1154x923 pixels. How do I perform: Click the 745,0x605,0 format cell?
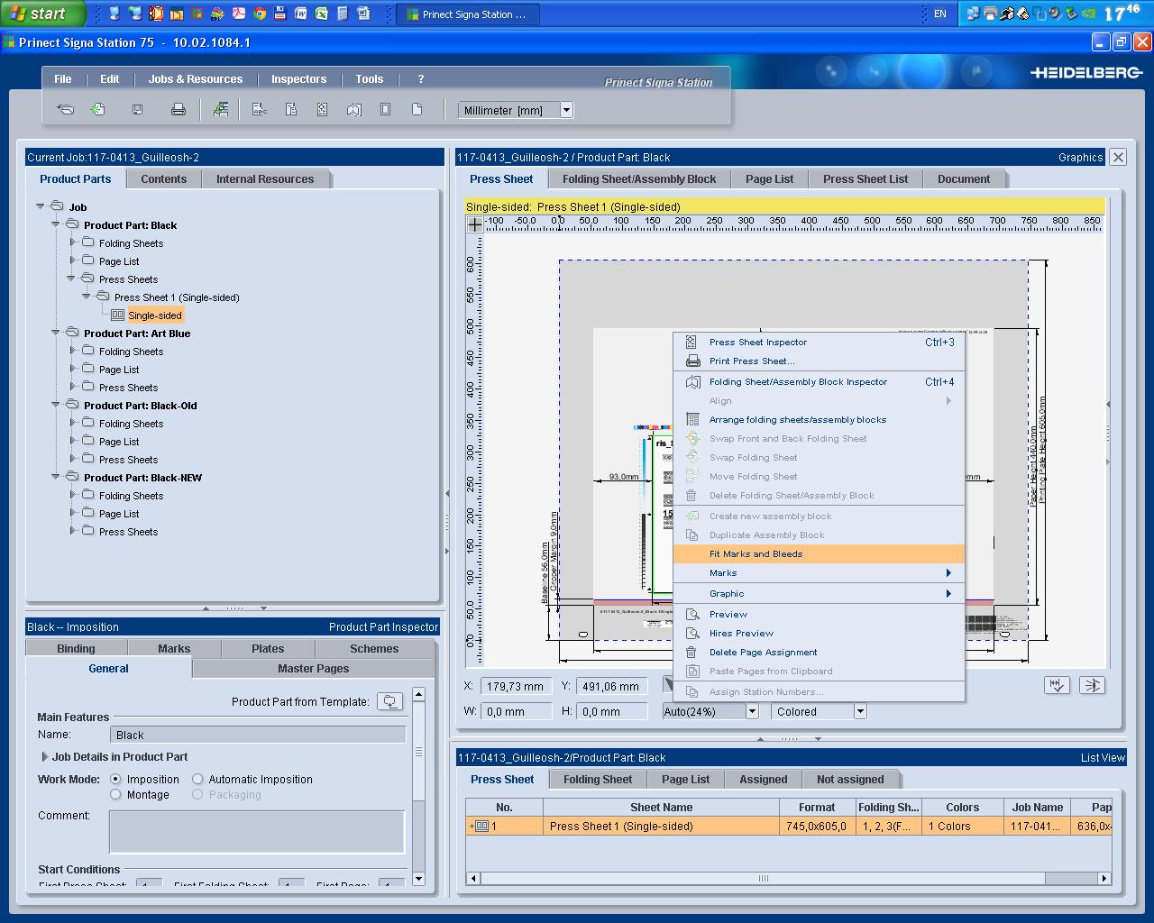(816, 826)
